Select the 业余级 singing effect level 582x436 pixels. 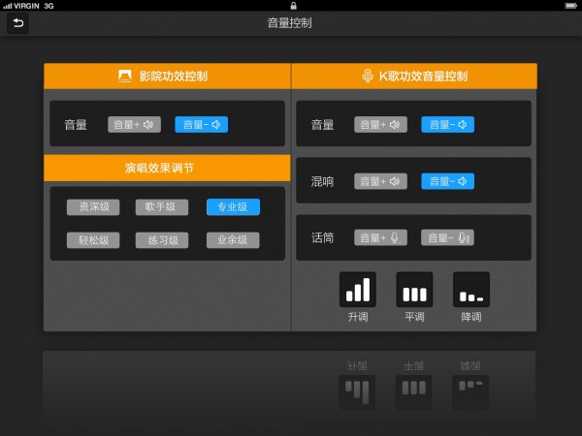[233, 240]
